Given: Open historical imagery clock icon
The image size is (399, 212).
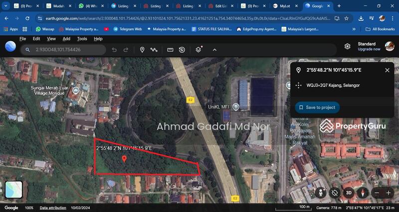Looking at the screenshot, I should (182, 50).
